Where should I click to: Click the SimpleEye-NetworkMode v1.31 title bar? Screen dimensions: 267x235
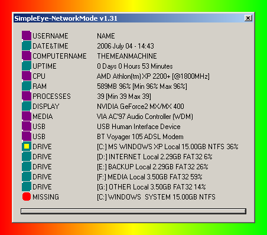click(133, 18)
